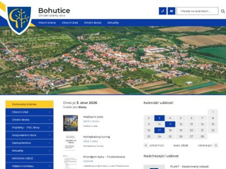Open PLAST - Separovaný odpad event
This screenshot has height=169, width=226.
pyautogui.click(x=189, y=167)
